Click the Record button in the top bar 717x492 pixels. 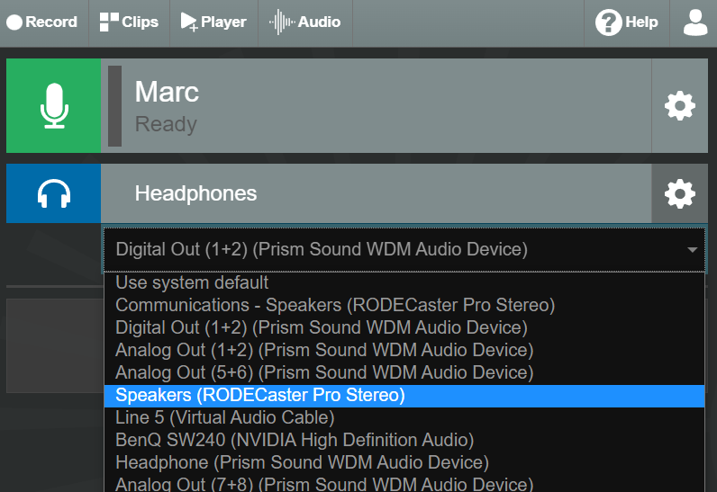[x=43, y=22]
